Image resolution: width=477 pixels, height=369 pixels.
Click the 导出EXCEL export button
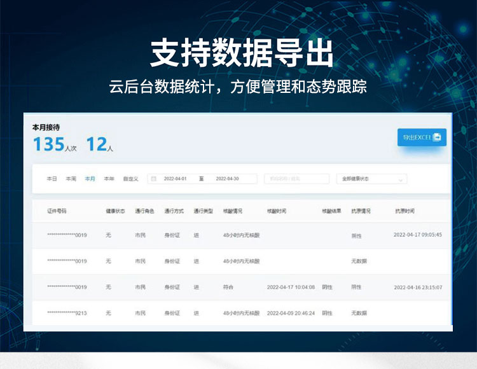click(422, 137)
